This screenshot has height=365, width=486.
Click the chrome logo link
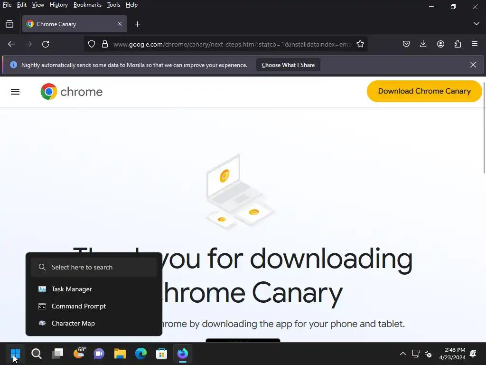[x=71, y=92]
